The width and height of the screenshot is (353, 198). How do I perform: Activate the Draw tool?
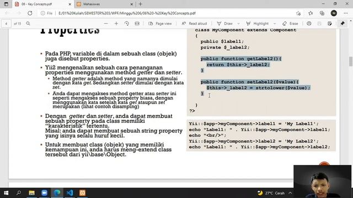224,23
